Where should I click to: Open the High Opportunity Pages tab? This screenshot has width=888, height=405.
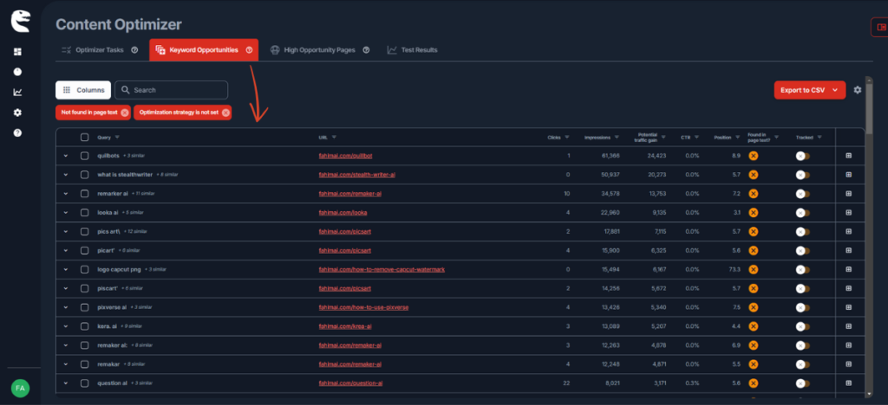[320, 49]
